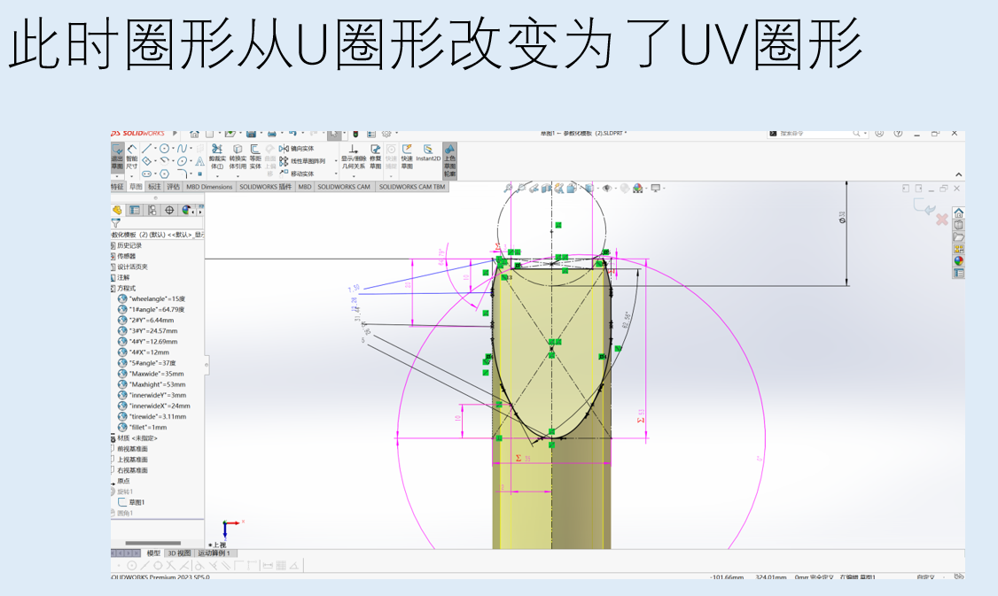Select the Rectangle sketch tool
998x596 pixels.
[x=146, y=161]
